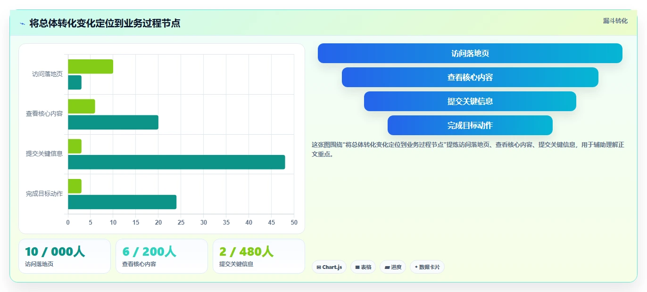Click the 提交关键信息 y-axis label
The image size is (647, 292).
click(44, 154)
